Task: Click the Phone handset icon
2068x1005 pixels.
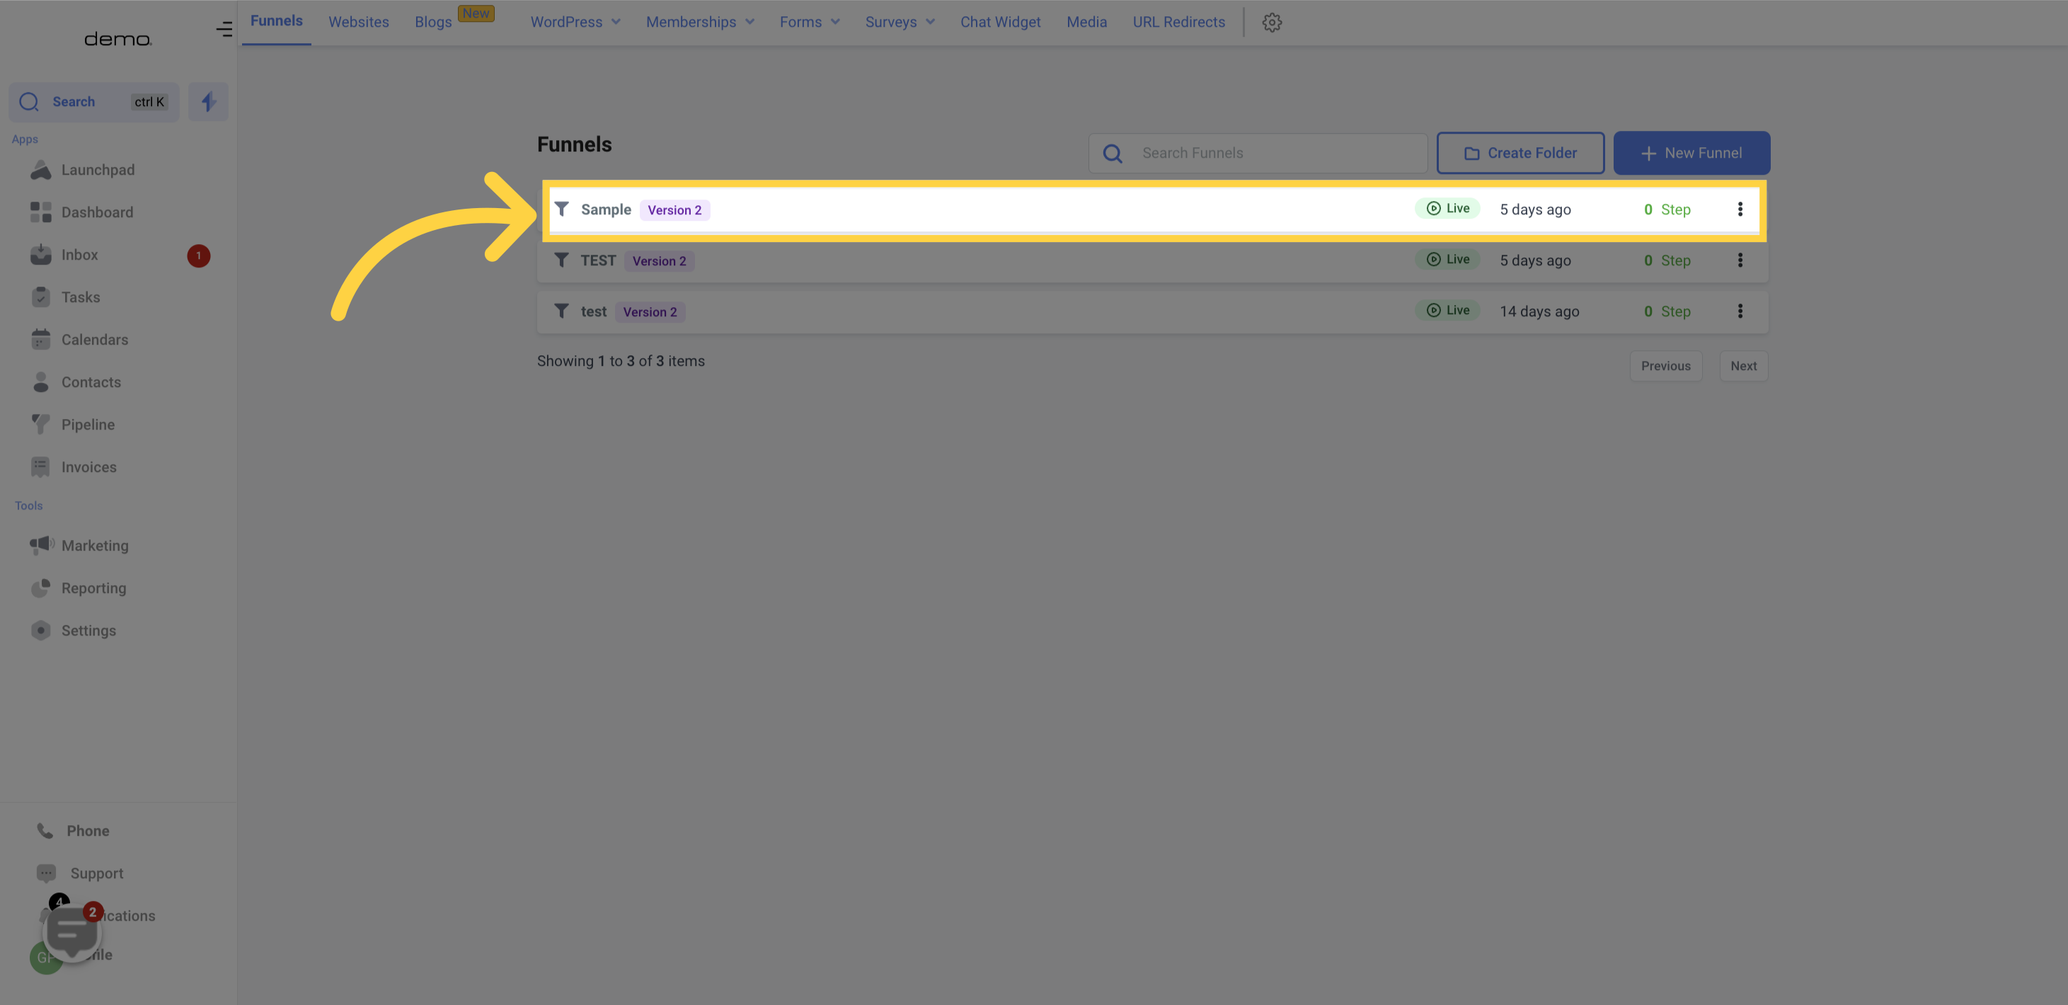Action: coord(45,831)
